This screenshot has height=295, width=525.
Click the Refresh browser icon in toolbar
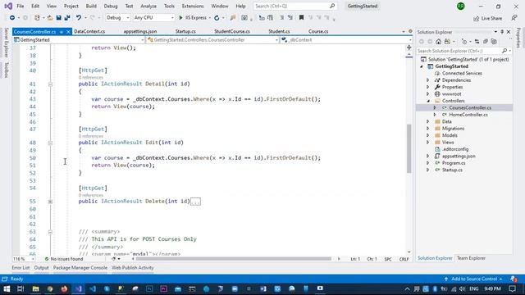tap(217, 18)
